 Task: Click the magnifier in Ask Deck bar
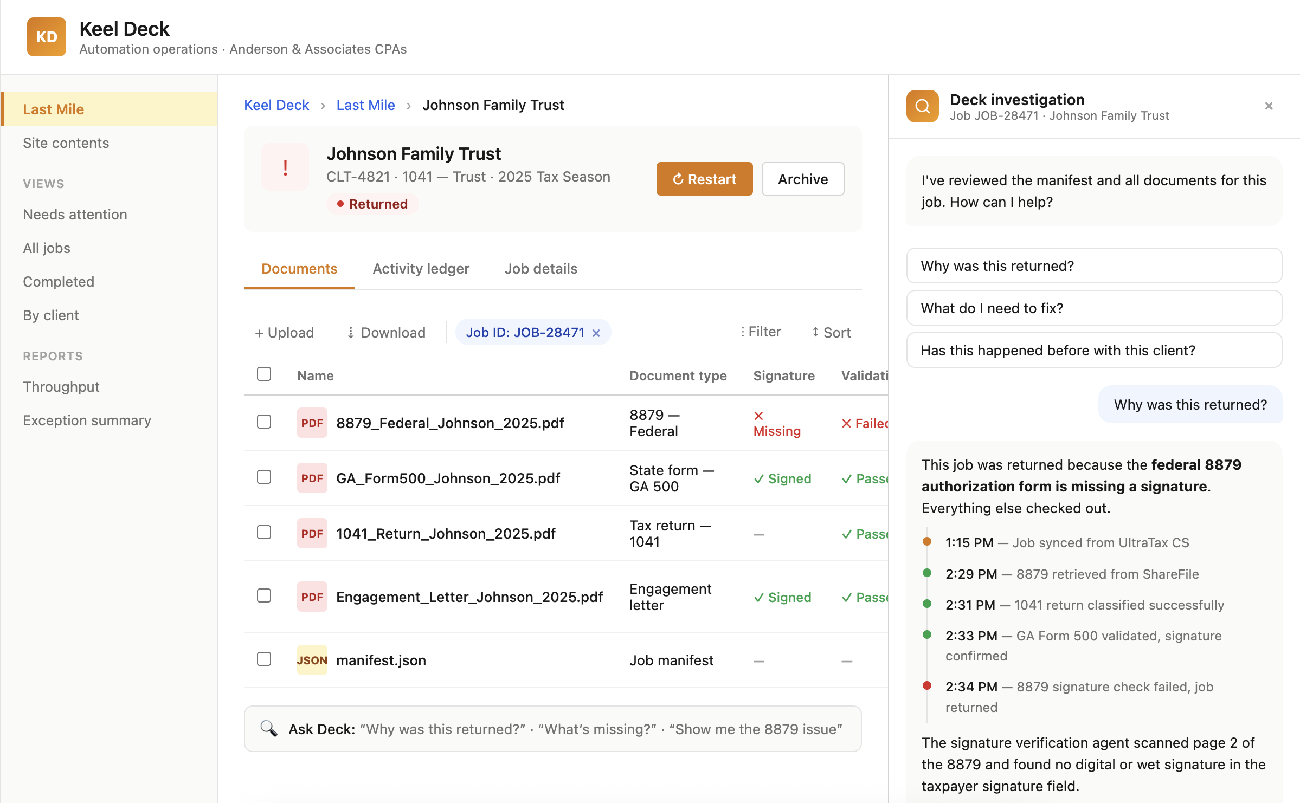click(268, 728)
